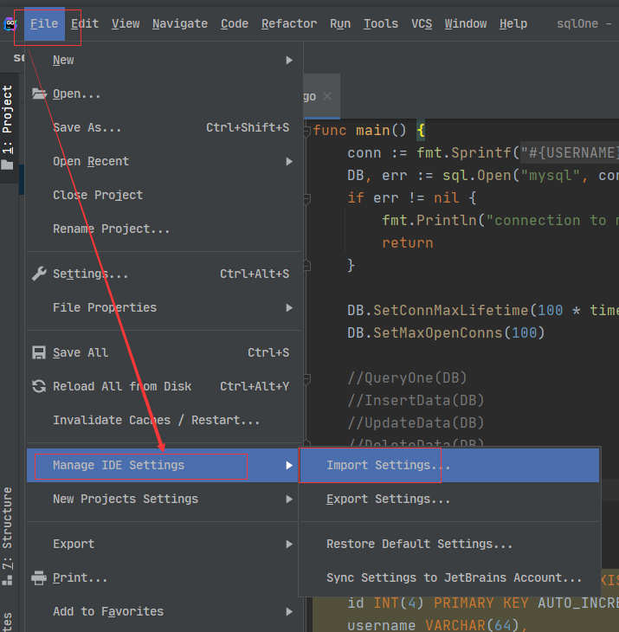This screenshot has height=632, width=619.
Task: Expand the Manage IDE Settings submenu arrow
Action: point(289,465)
